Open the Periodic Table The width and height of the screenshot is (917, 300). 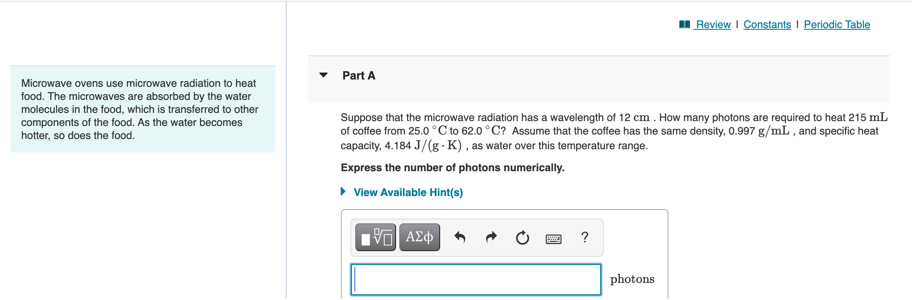click(837, 24)
